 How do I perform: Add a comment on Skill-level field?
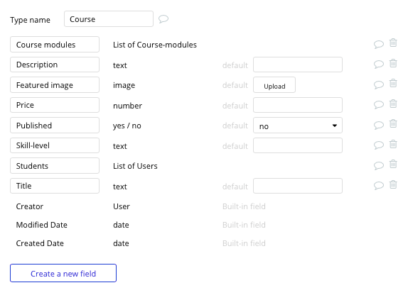pos(379,145)
